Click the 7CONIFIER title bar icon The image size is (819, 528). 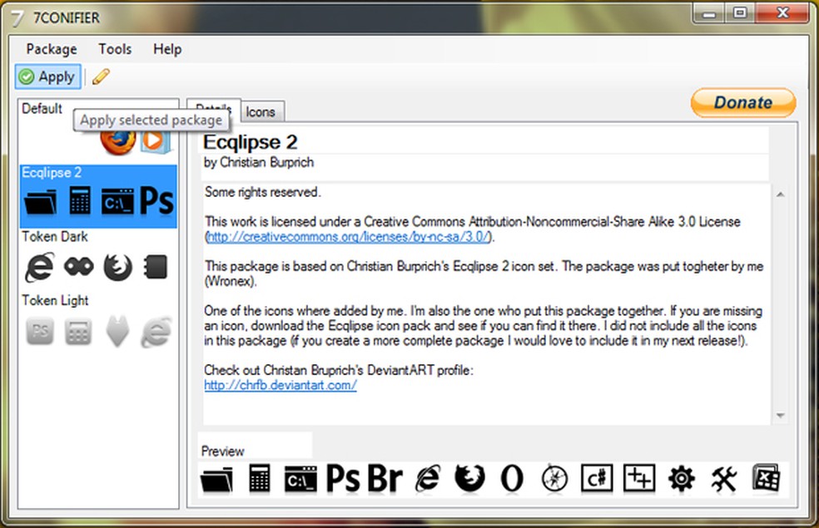click(17, 18)
